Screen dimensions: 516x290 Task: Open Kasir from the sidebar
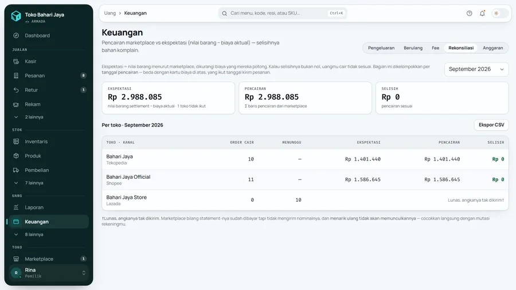click(49, 61)
